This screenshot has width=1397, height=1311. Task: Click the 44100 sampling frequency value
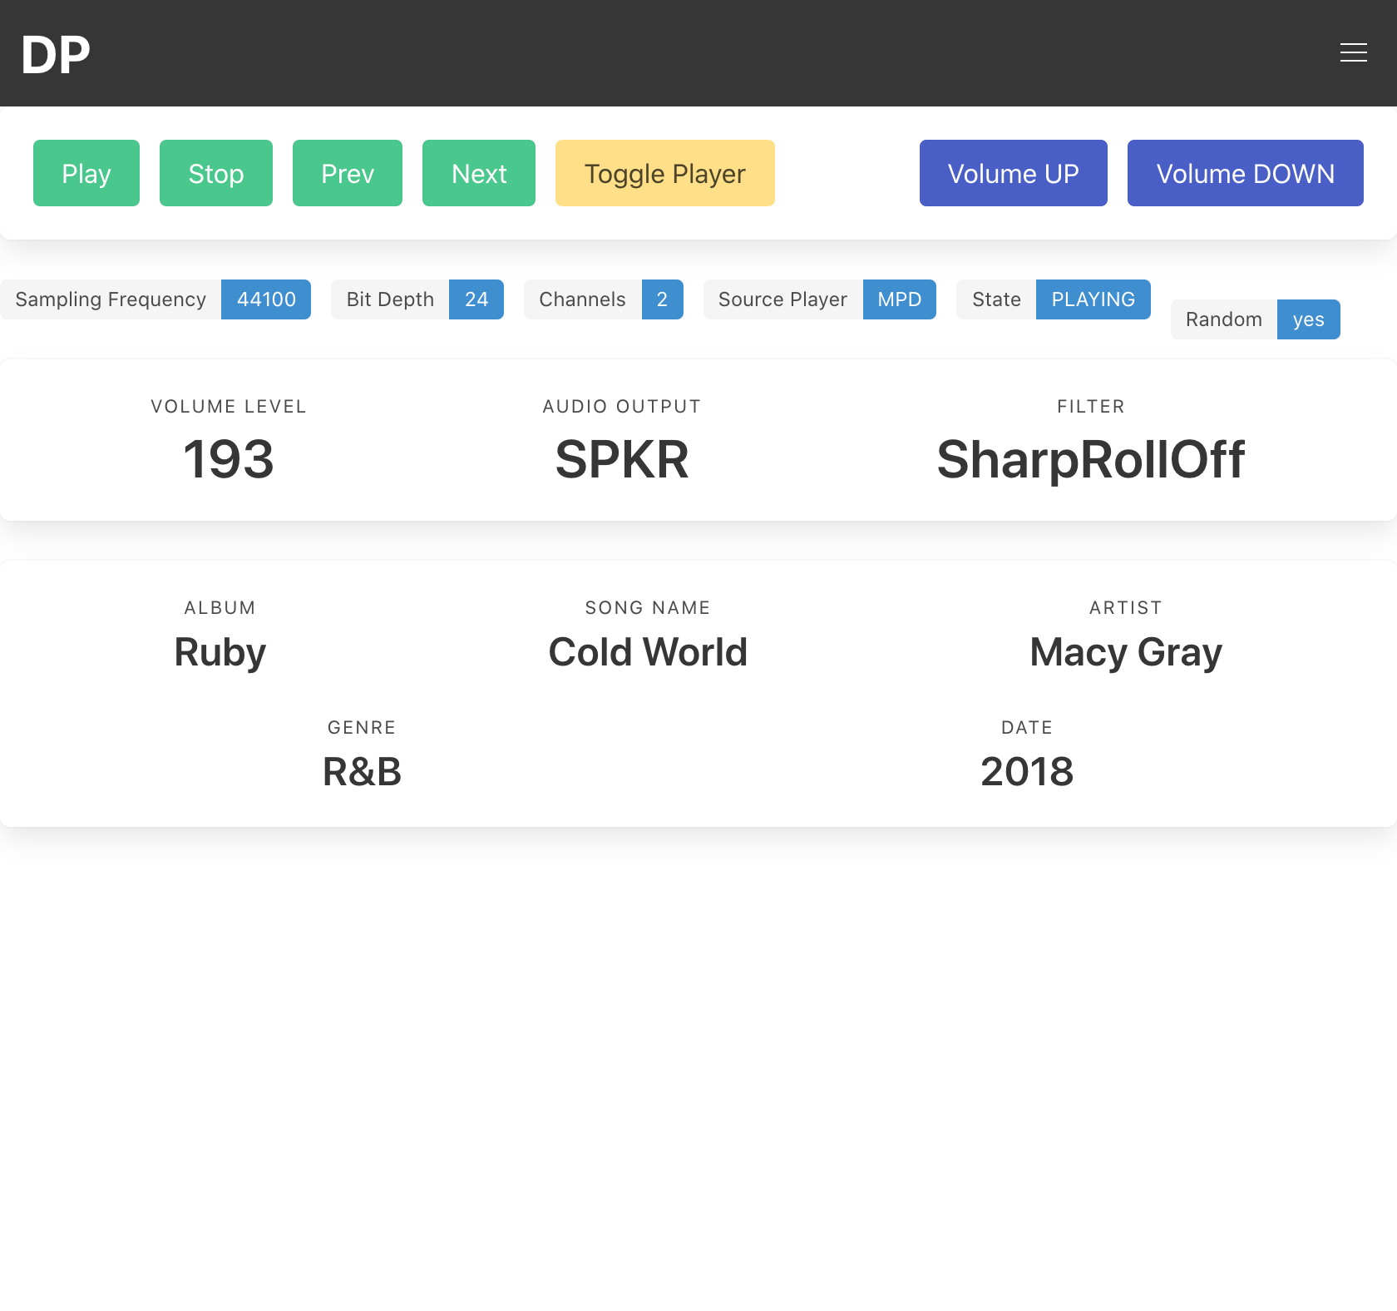(266, 299)
